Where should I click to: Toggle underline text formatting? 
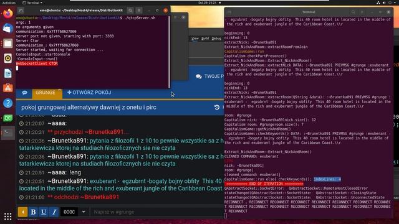click(x=44, y=212)
